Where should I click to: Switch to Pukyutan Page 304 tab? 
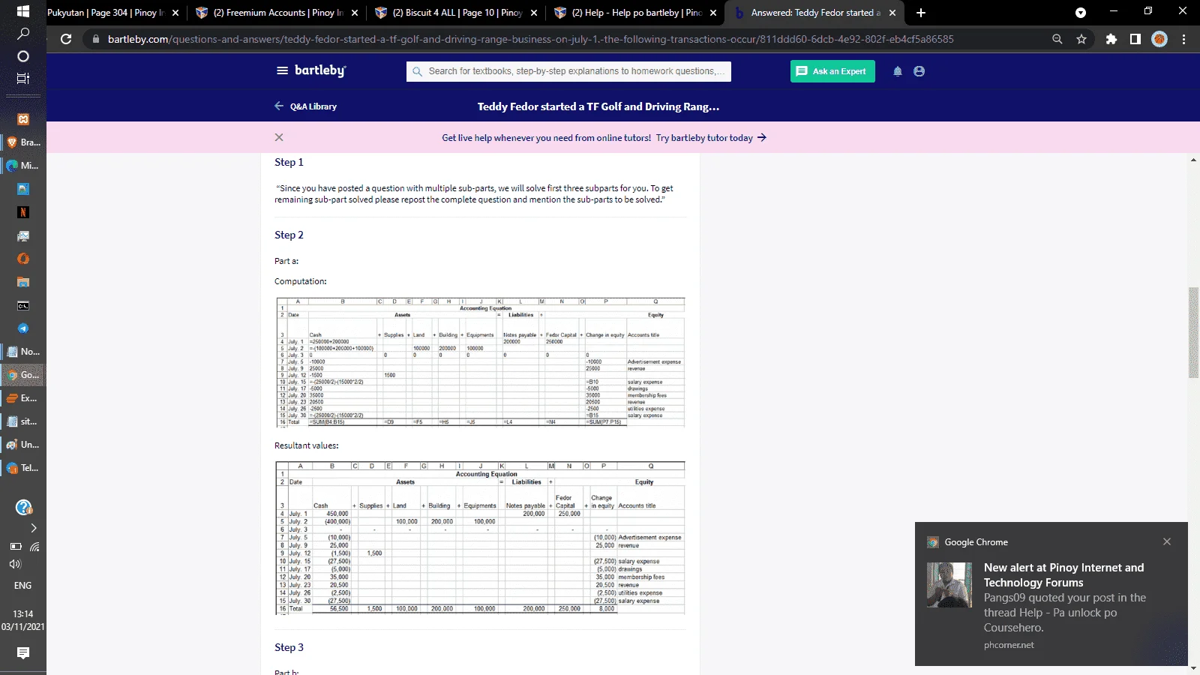(105, 13)
